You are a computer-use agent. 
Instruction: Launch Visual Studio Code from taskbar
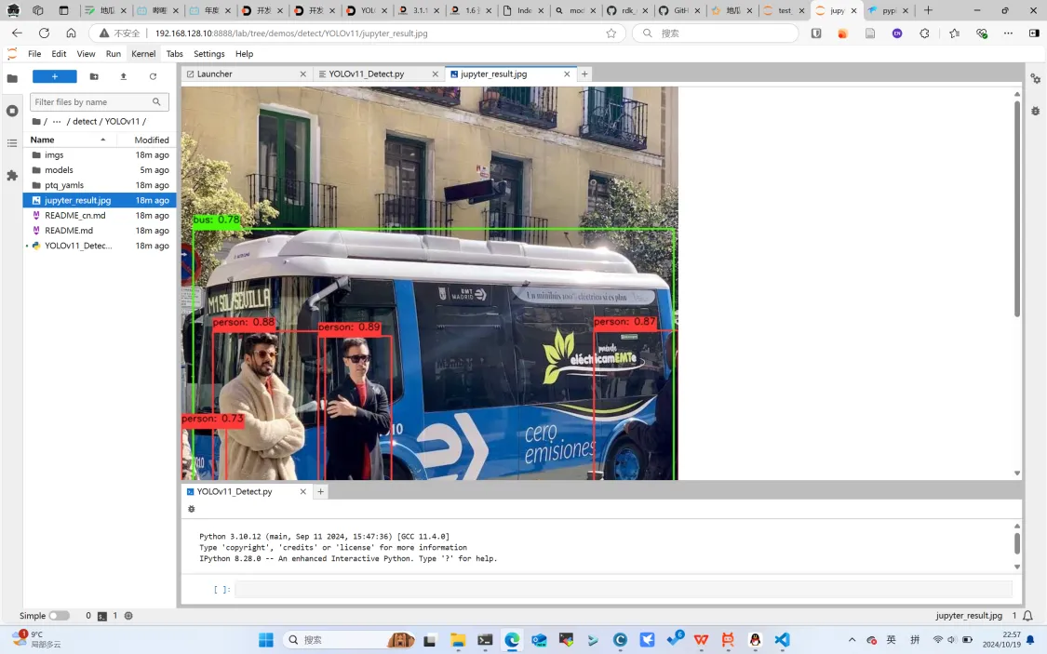coord(782,640)
